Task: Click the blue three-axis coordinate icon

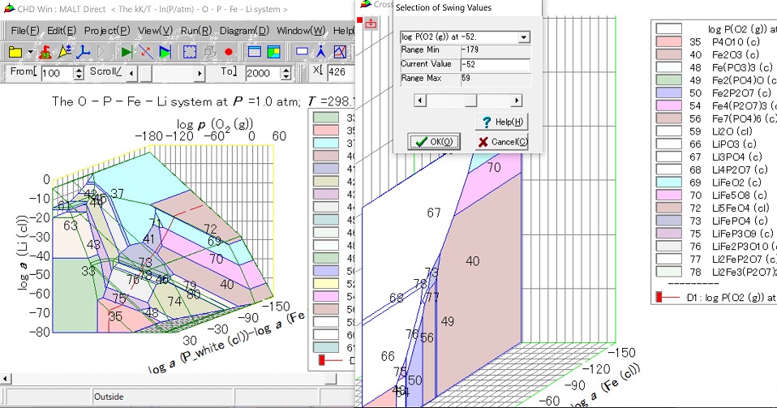Action: 82,52
